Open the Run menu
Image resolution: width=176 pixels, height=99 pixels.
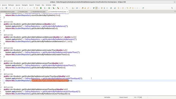coord(43,5)
